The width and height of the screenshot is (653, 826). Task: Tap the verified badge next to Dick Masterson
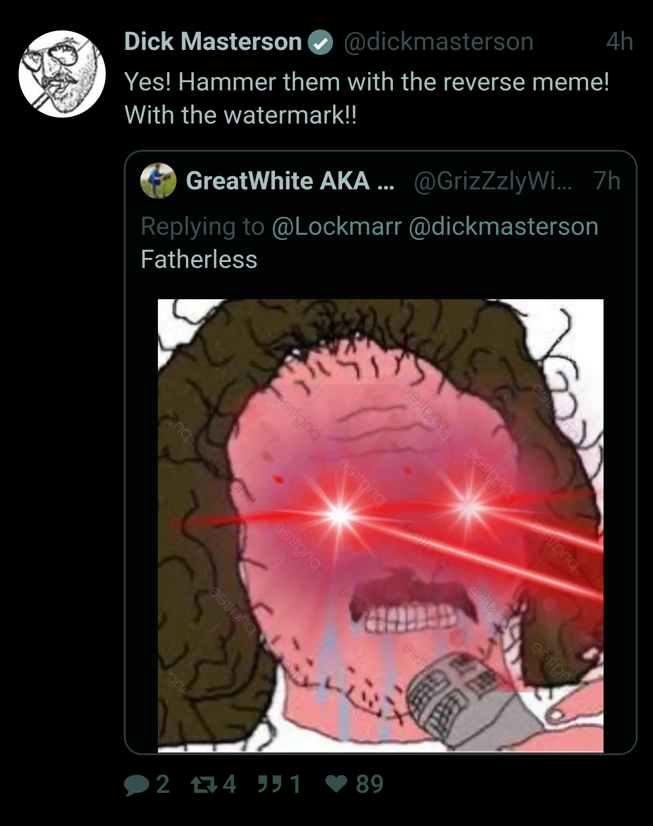point(320,42)
